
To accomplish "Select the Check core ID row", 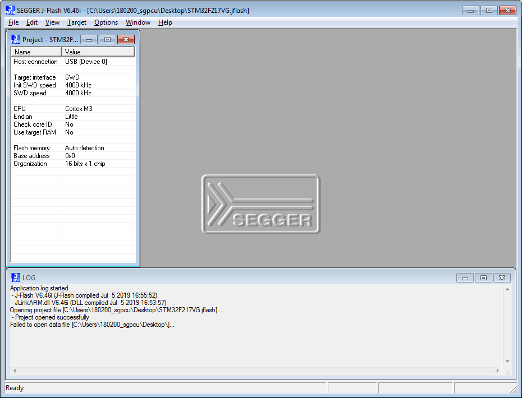I will (73, 124).
